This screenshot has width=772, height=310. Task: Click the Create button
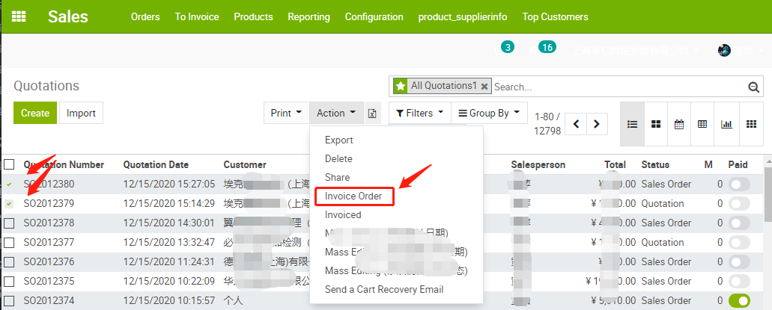pos(34,114)
